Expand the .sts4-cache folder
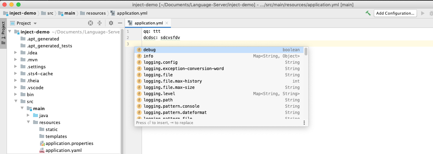This screenshot has height=154, width=433. 15,74
